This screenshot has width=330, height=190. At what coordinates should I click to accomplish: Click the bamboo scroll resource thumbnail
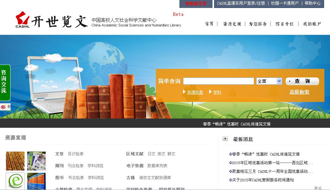click(15, 161)
